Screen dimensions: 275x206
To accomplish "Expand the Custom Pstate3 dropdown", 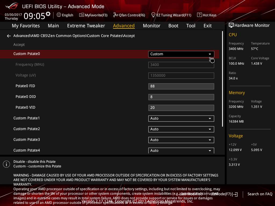I will pyautogui.click(x=181, y=140).
